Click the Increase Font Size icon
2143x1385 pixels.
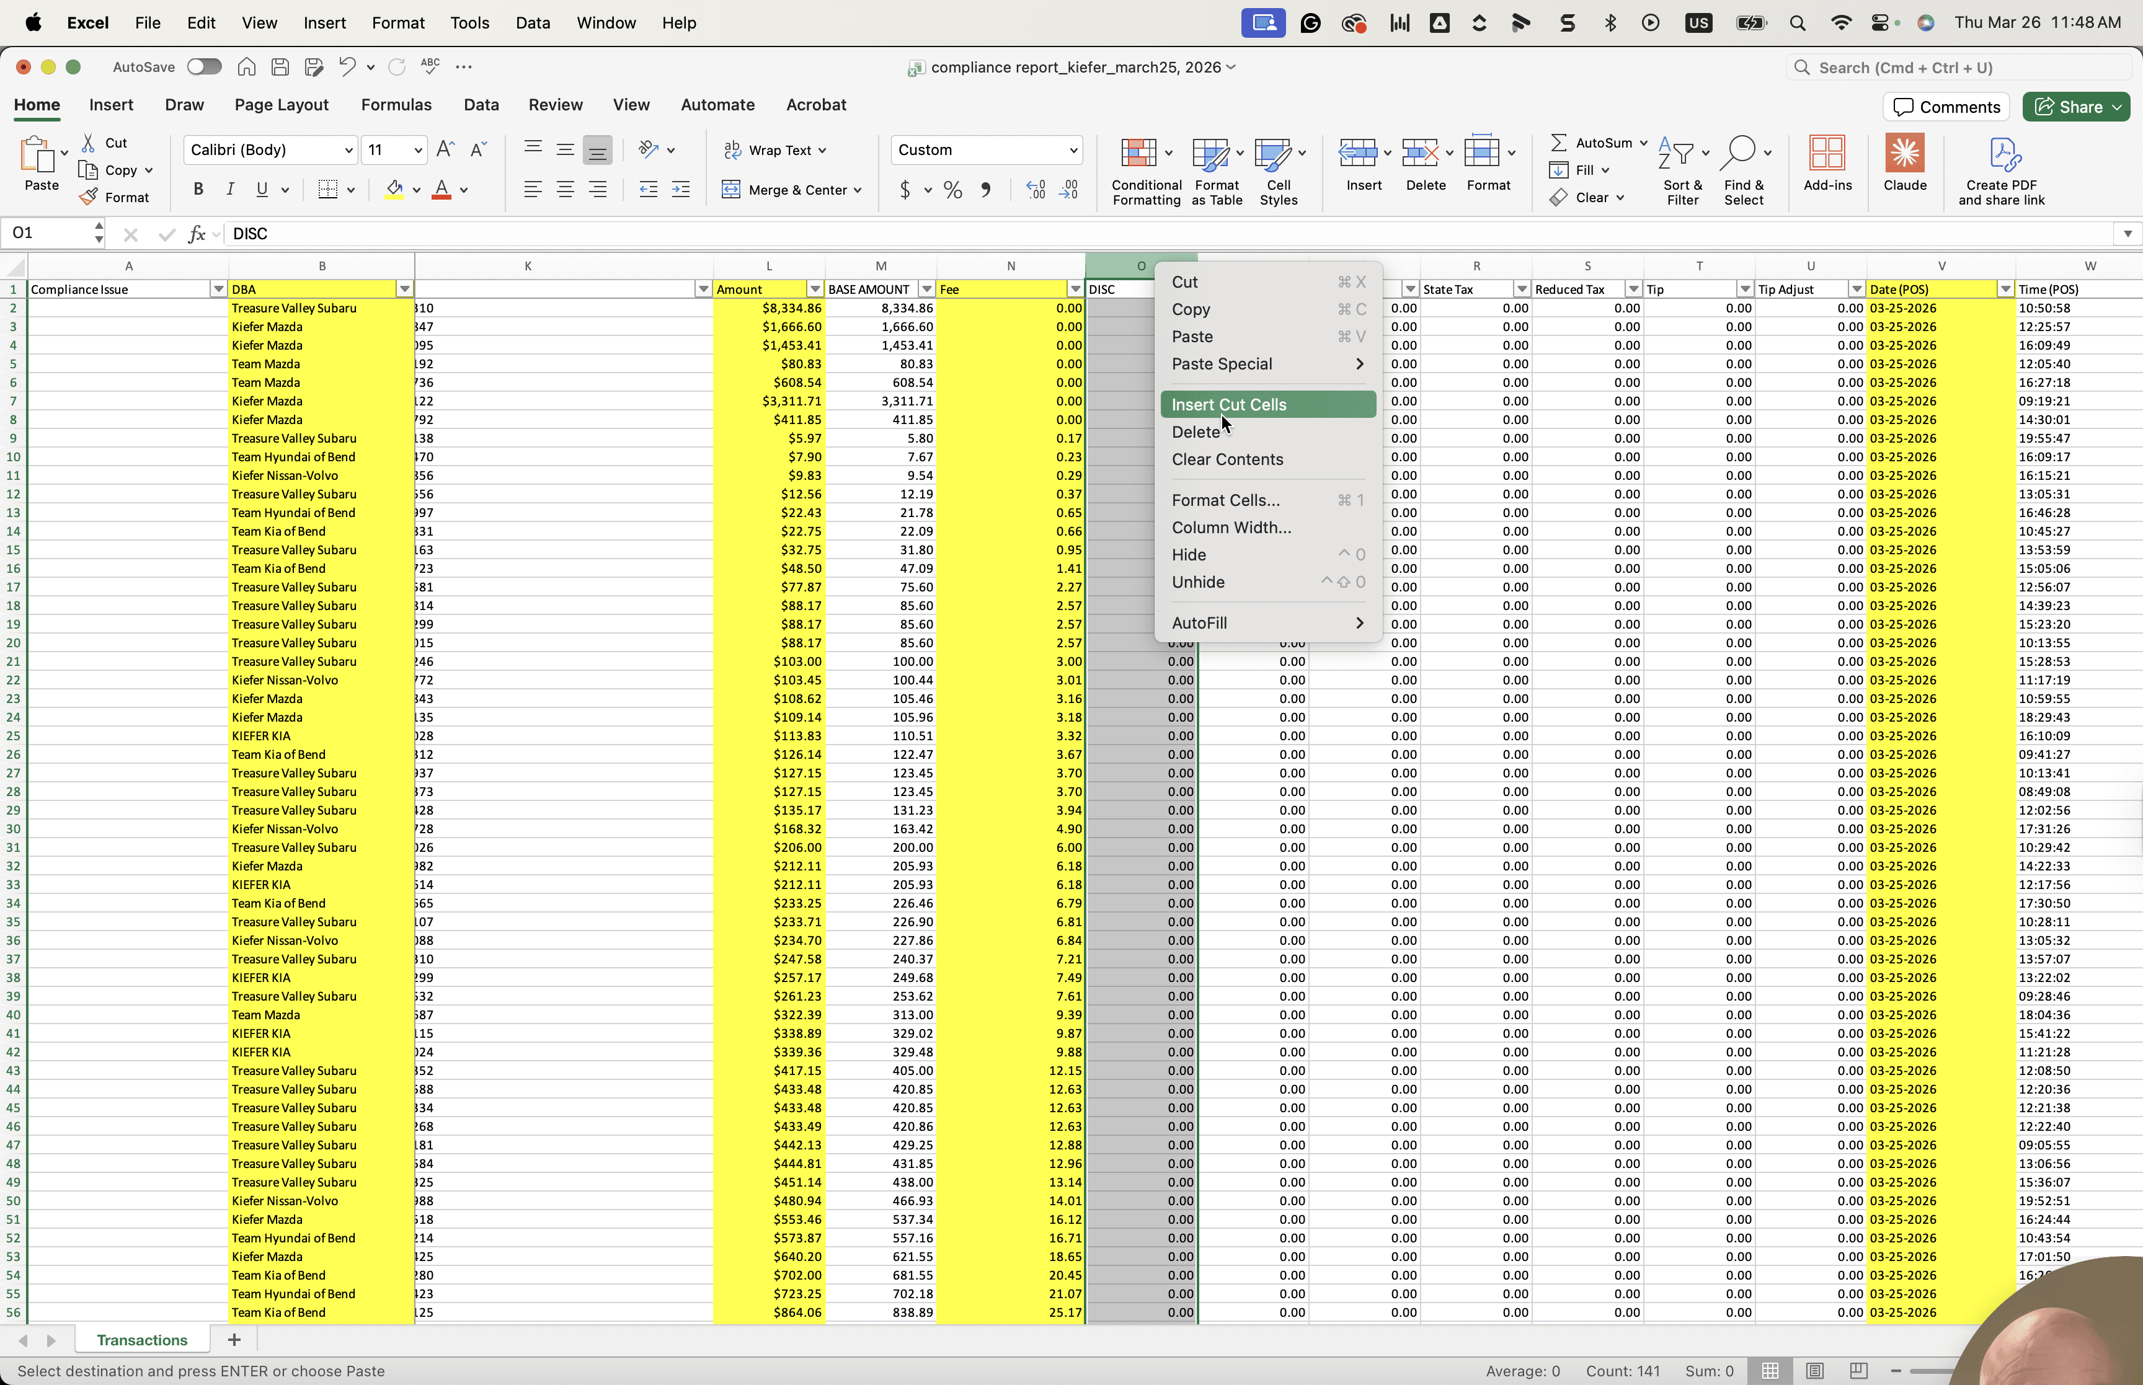point(445,150)
